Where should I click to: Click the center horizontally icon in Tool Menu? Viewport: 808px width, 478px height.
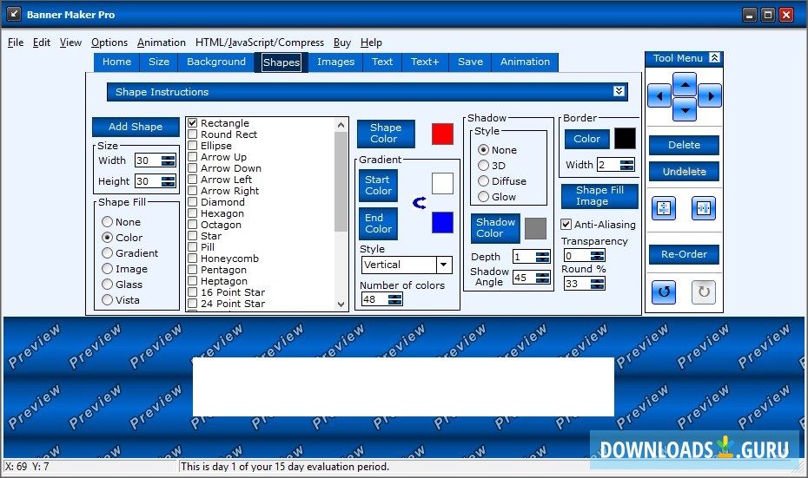(x=704, y=208)
